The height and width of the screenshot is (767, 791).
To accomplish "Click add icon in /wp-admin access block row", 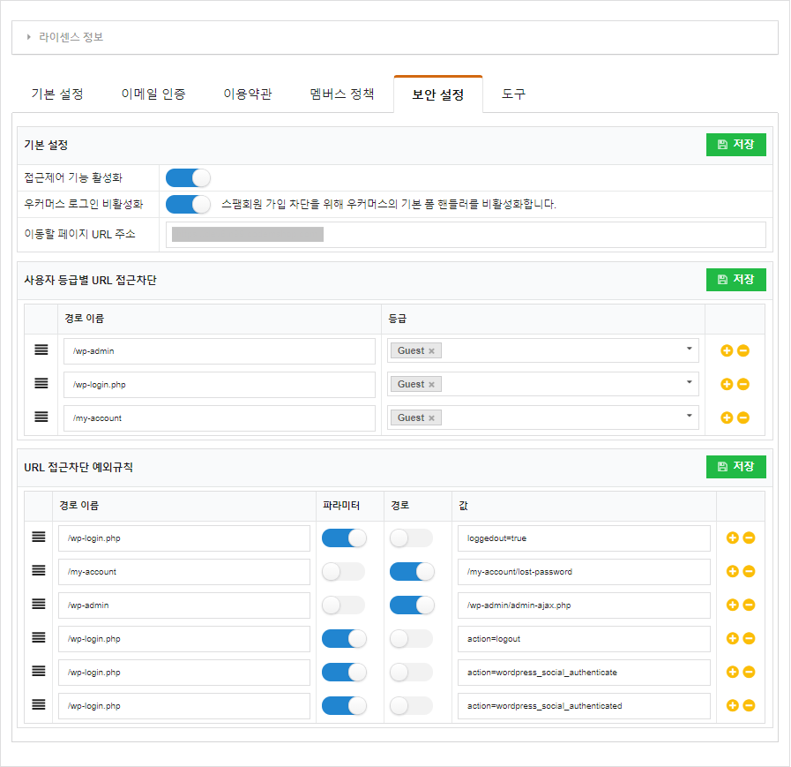I will [727, 351].
